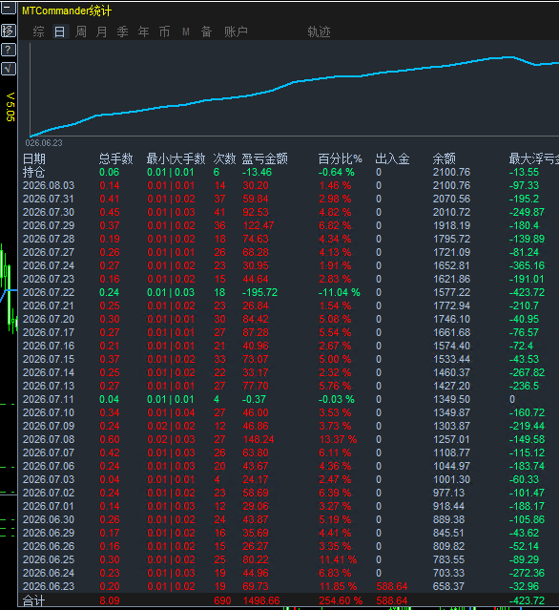The width and height of the screenshot is (559, 610).
Task: Click the total trade count 690
Action: click(x=222, y=601)
